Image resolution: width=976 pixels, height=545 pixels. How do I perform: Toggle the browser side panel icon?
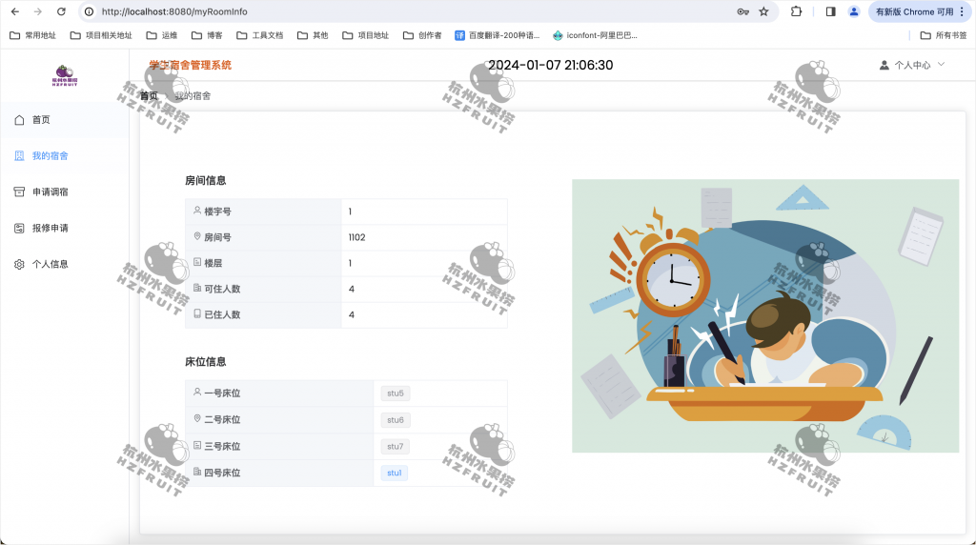coord(830,11)
